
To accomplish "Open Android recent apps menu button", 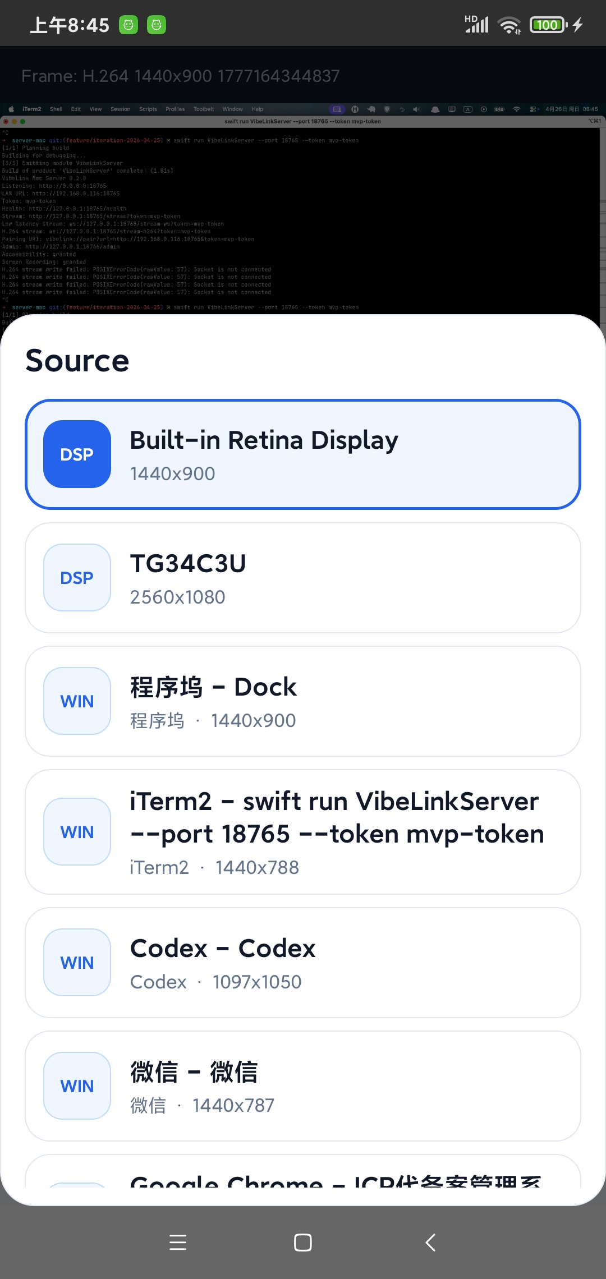I will point(178,1243).
